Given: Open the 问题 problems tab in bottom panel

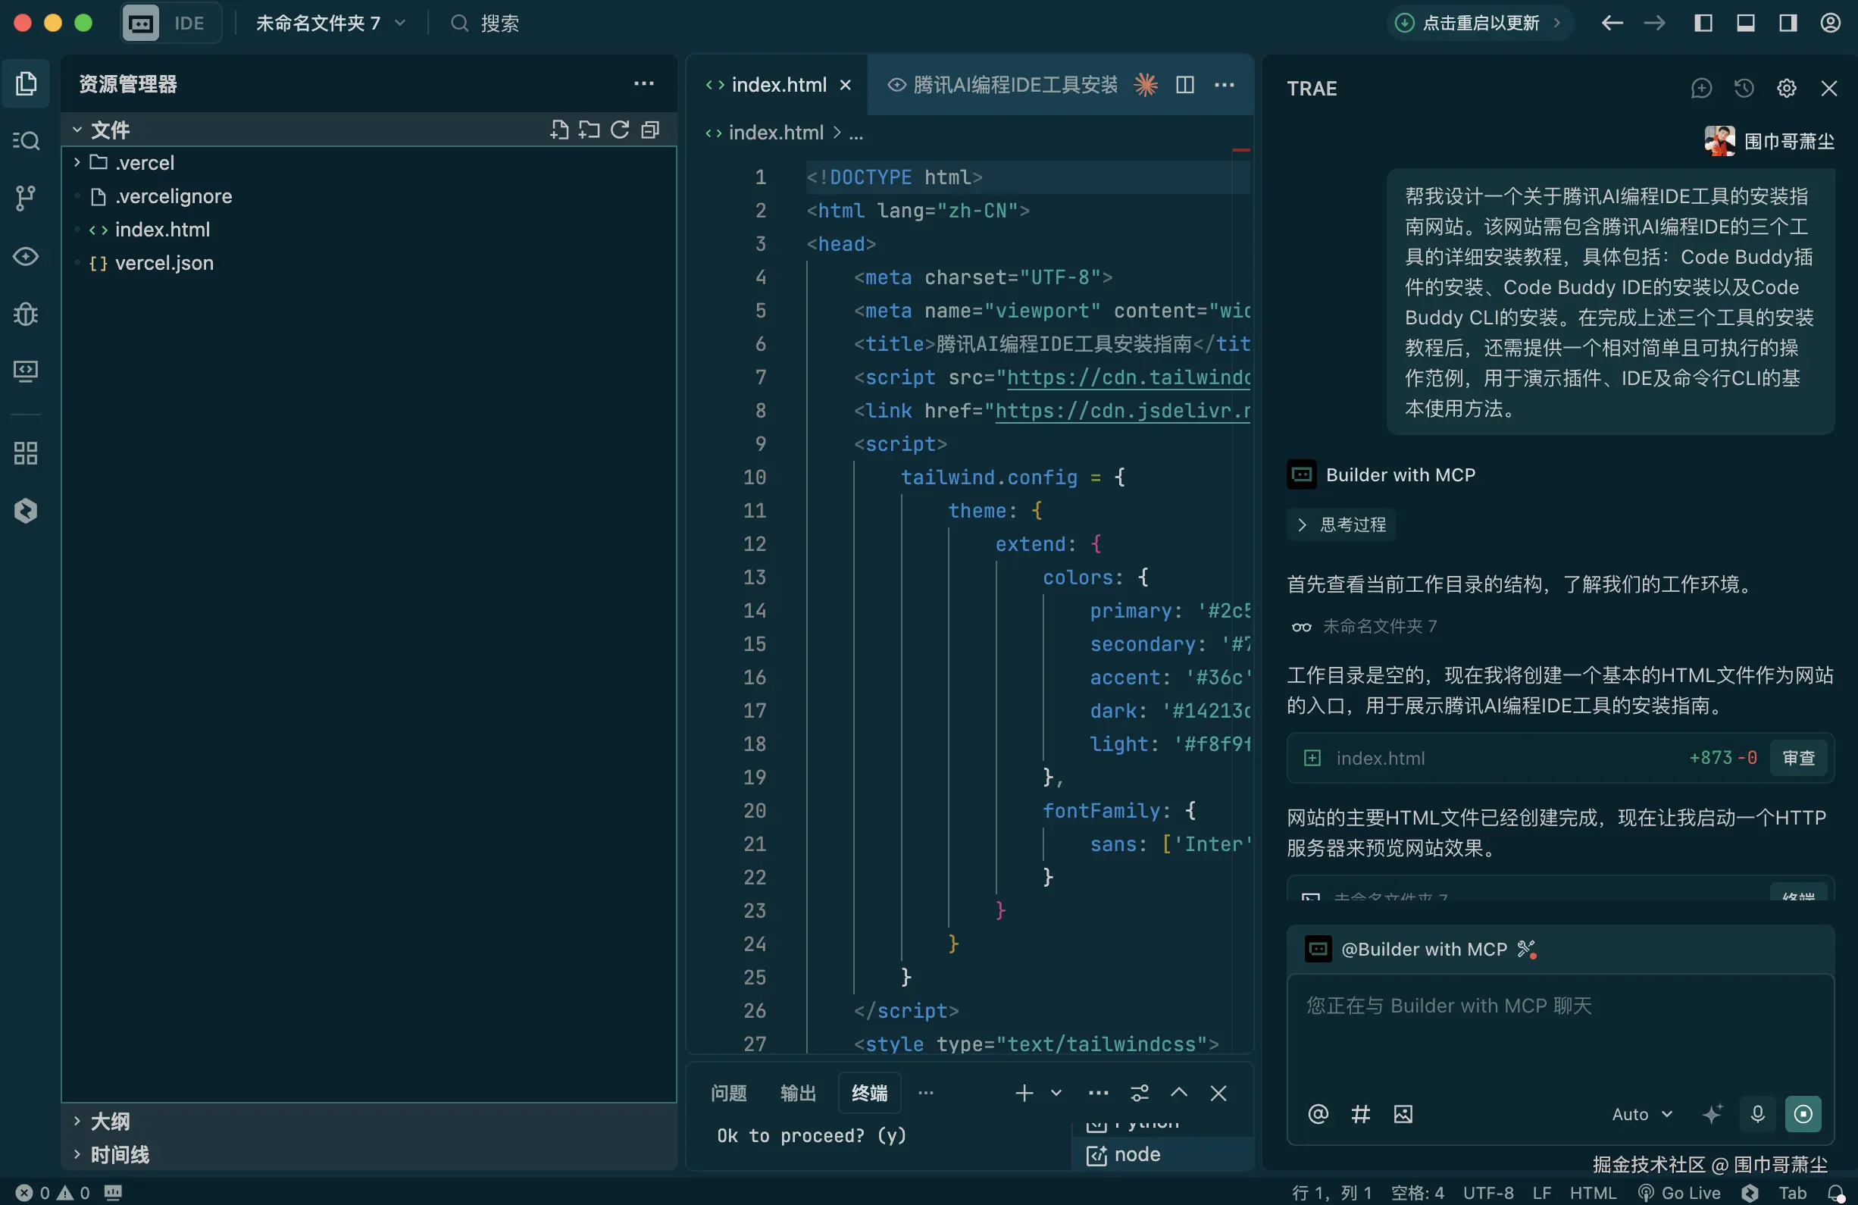Looking at the screenshot, I should pyautogui.click(x=728, y=1094).
